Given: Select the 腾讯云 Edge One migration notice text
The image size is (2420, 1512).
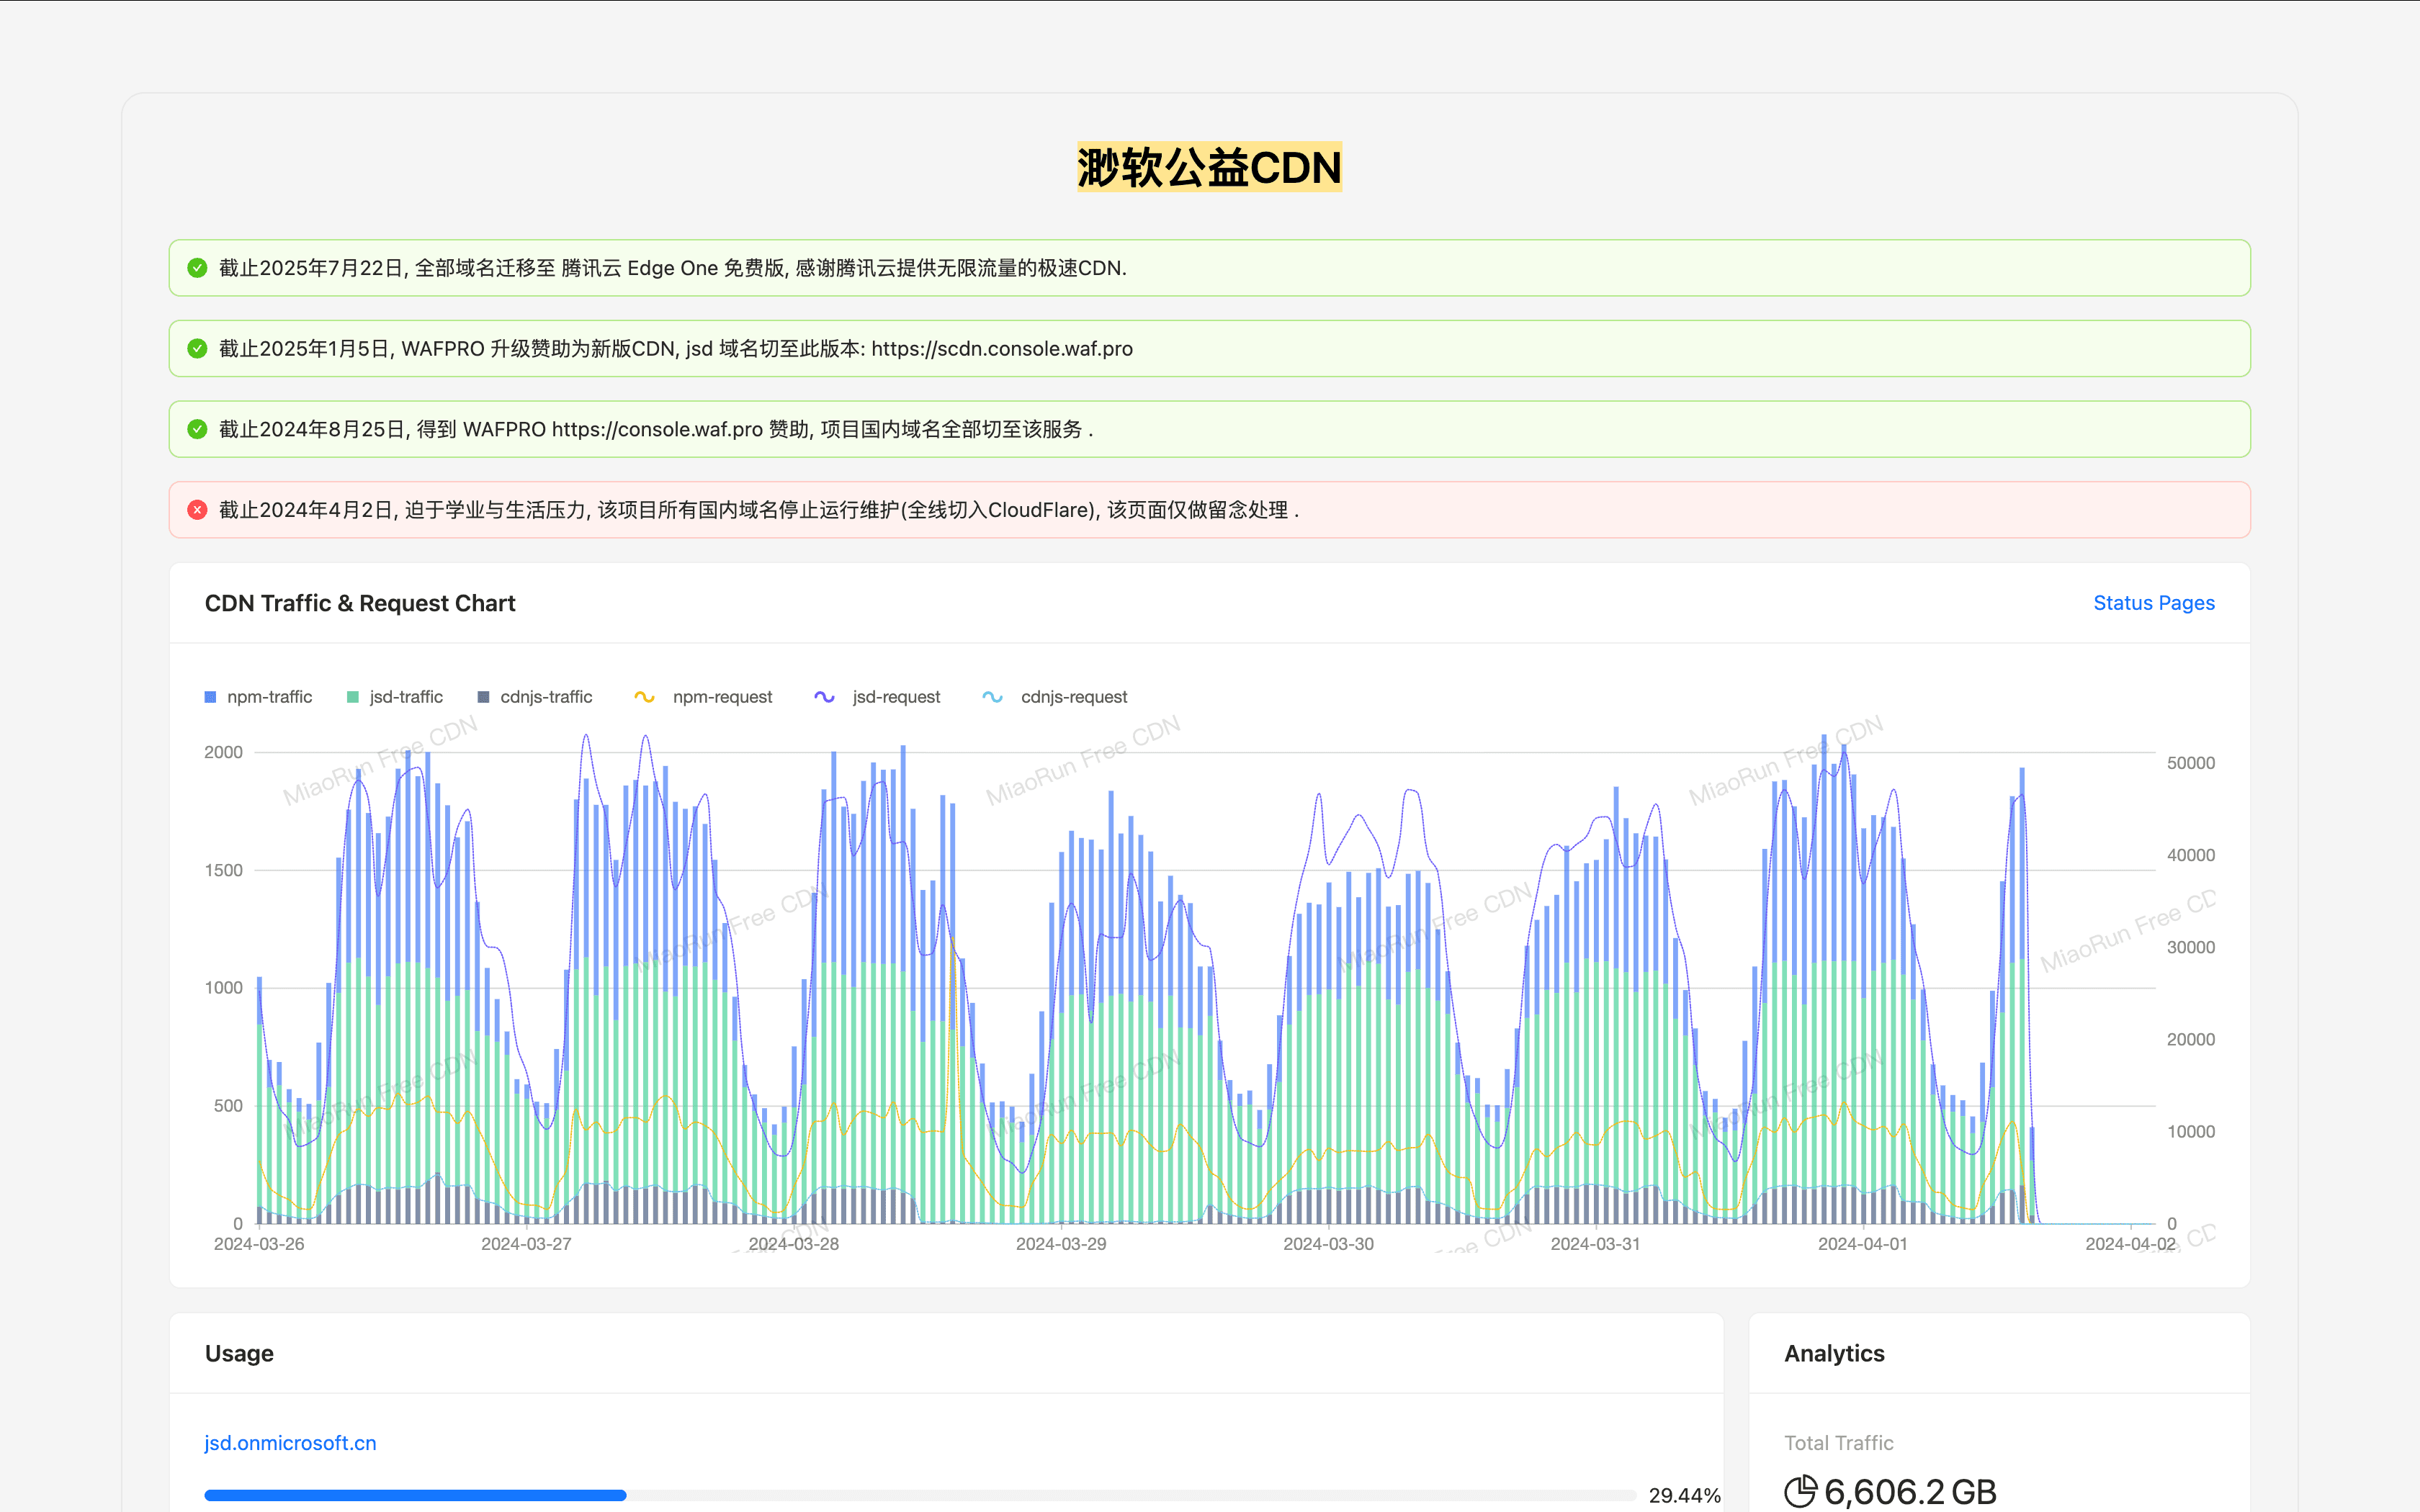Looking at the screenshot, I should point(673,268).
